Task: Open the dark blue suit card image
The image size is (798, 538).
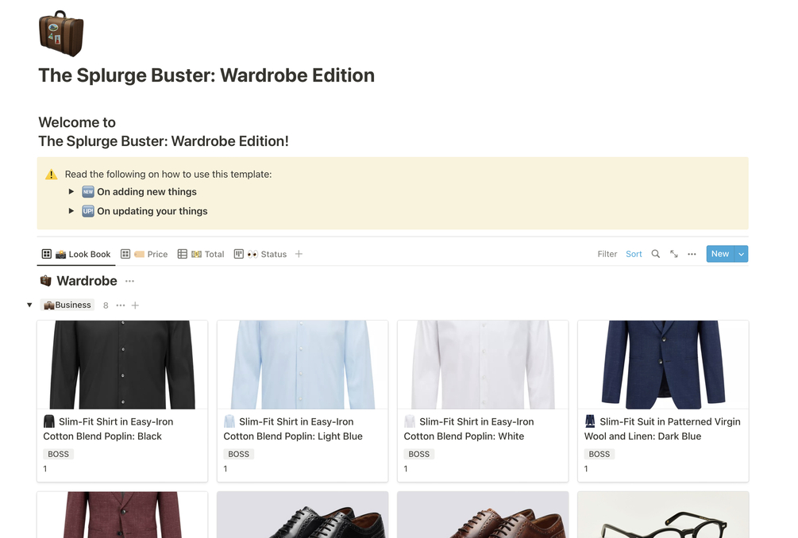Action: pyautogui.click(x=663, y=365)
